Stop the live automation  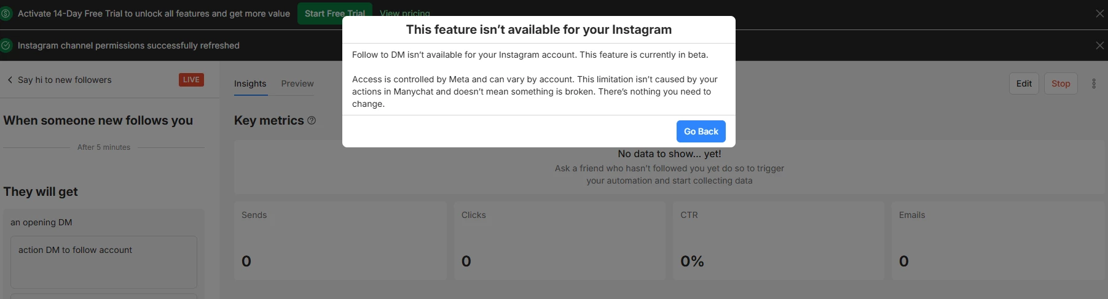tap(1061, 83)
